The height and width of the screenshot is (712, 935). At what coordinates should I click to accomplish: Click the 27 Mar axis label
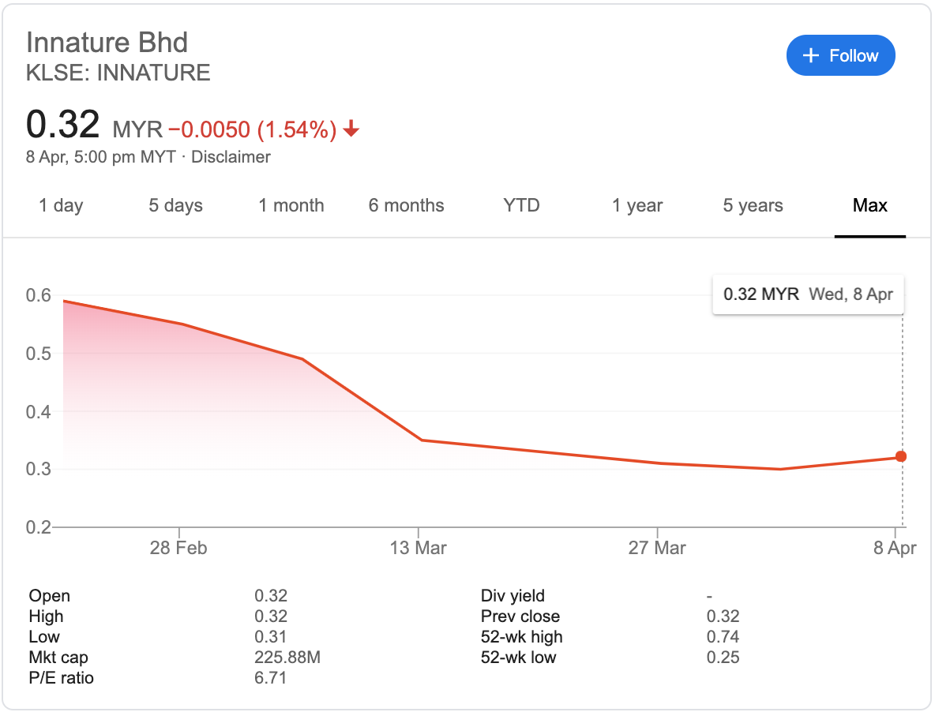click(657, 547)
